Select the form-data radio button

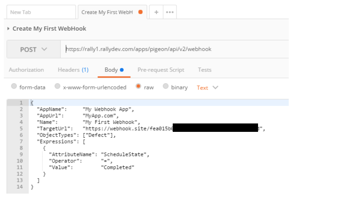click(x=14, y=87)
